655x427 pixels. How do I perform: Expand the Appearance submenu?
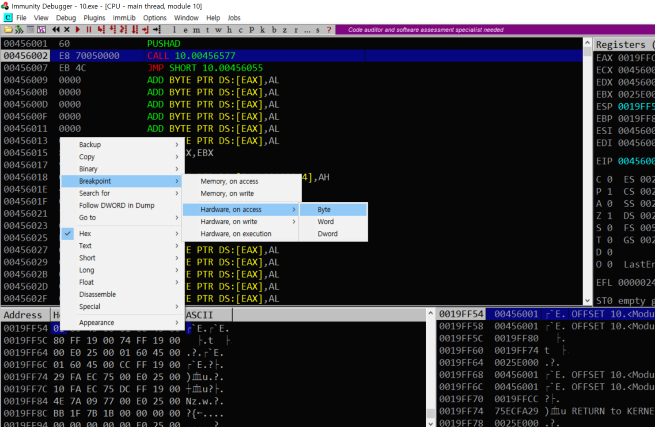(x=122, y=323)
